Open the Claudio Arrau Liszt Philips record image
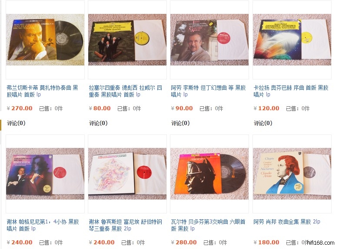Screen dimensions: 339x249 [x=209, y=40]
